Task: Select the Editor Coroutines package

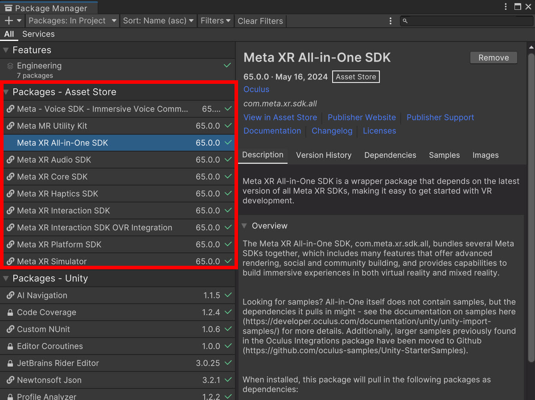Action: click(x=118, y=346)
